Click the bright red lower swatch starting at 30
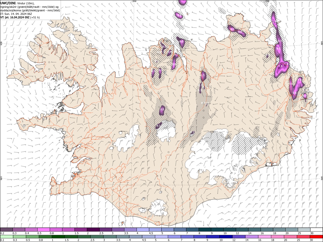The width and height of the screenshot is (323, 242). [316, 237]
